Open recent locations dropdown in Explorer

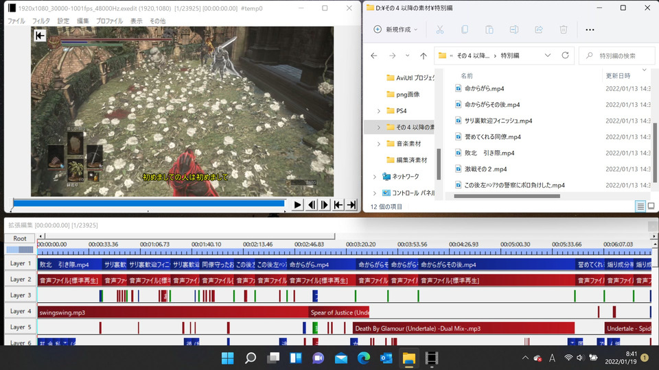click(x=407, y=56)
